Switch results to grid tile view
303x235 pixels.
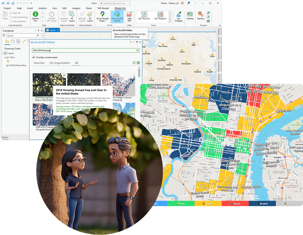138,63
